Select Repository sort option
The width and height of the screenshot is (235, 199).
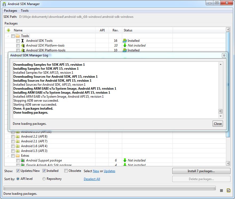[44, 179]
